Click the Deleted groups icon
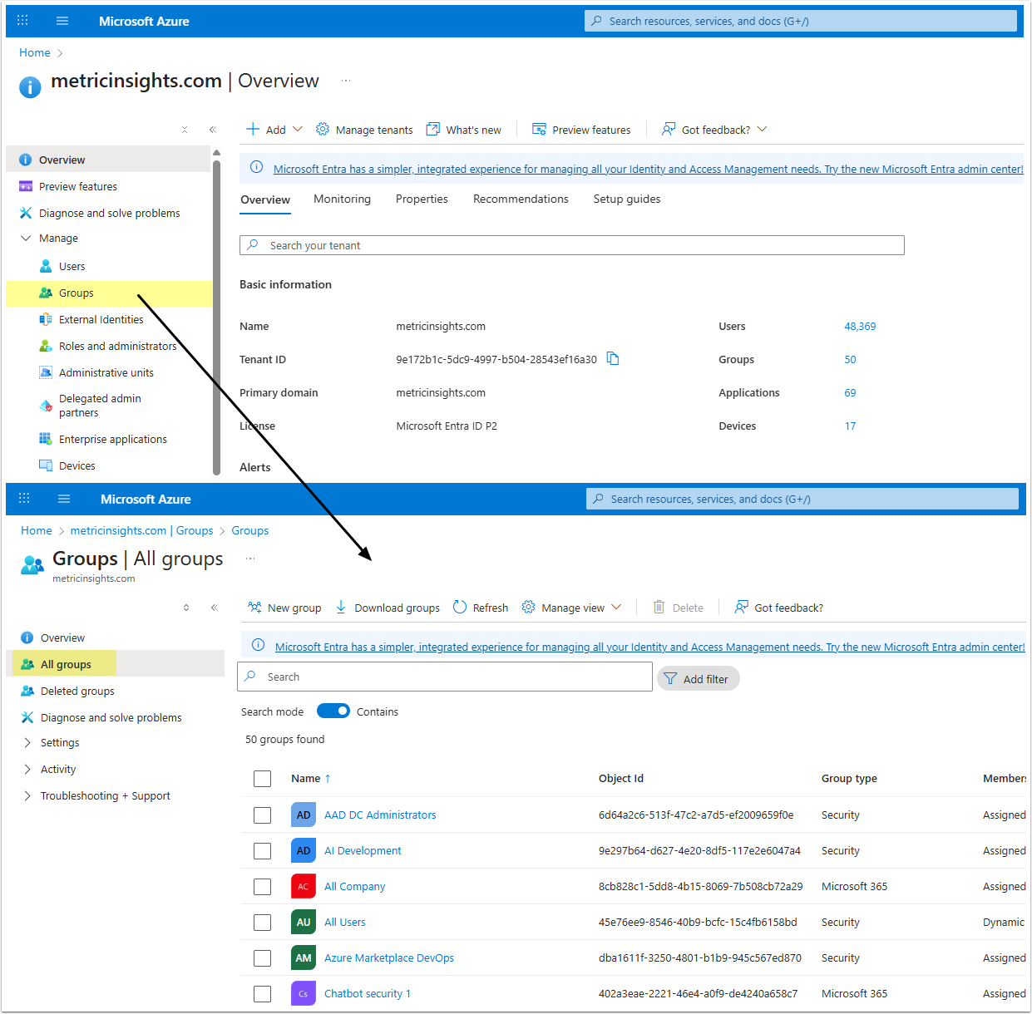Image resolution: width=1032 pixels, height=1014 pixels. tap(27, 691)
